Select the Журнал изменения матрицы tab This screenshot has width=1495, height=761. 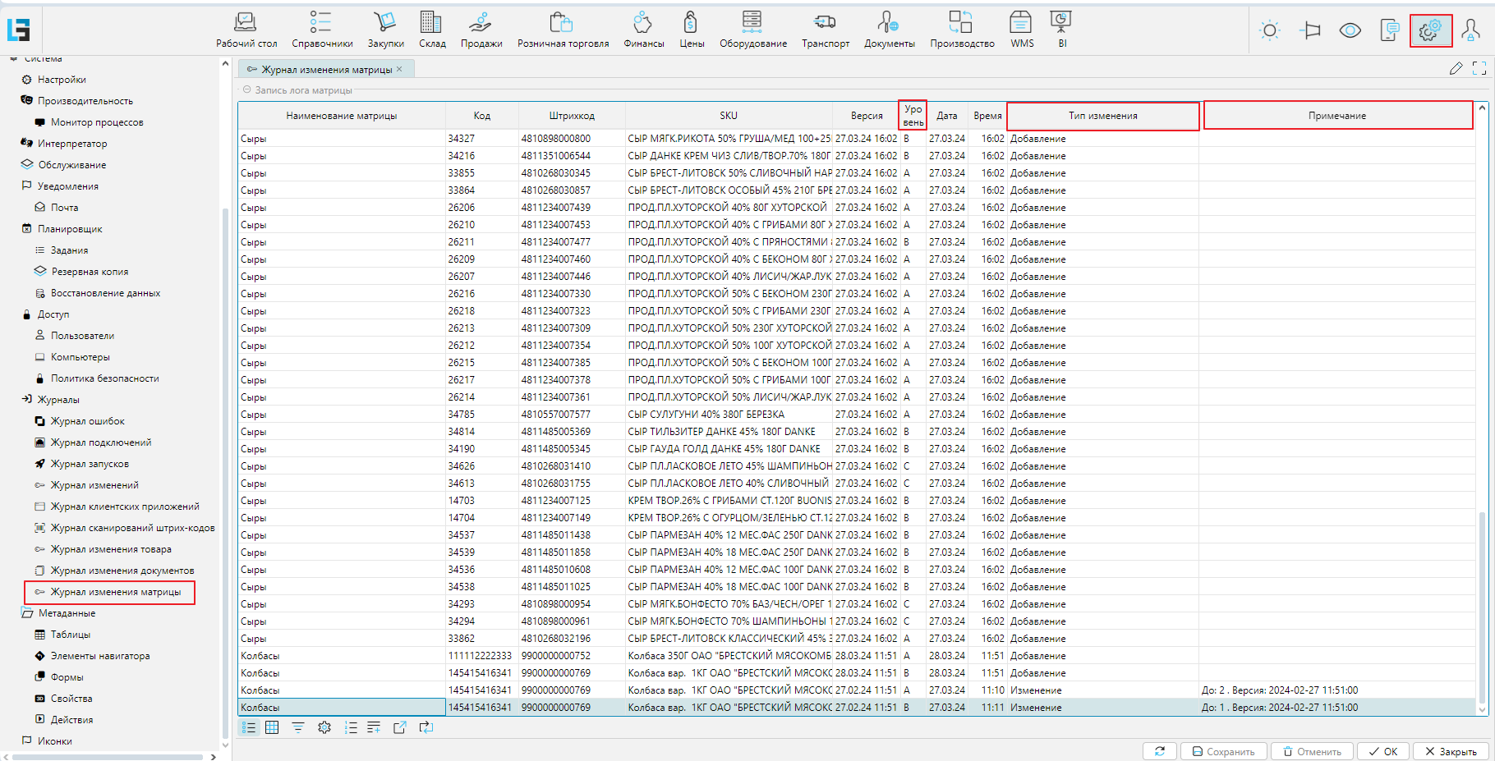coord(326,70)
